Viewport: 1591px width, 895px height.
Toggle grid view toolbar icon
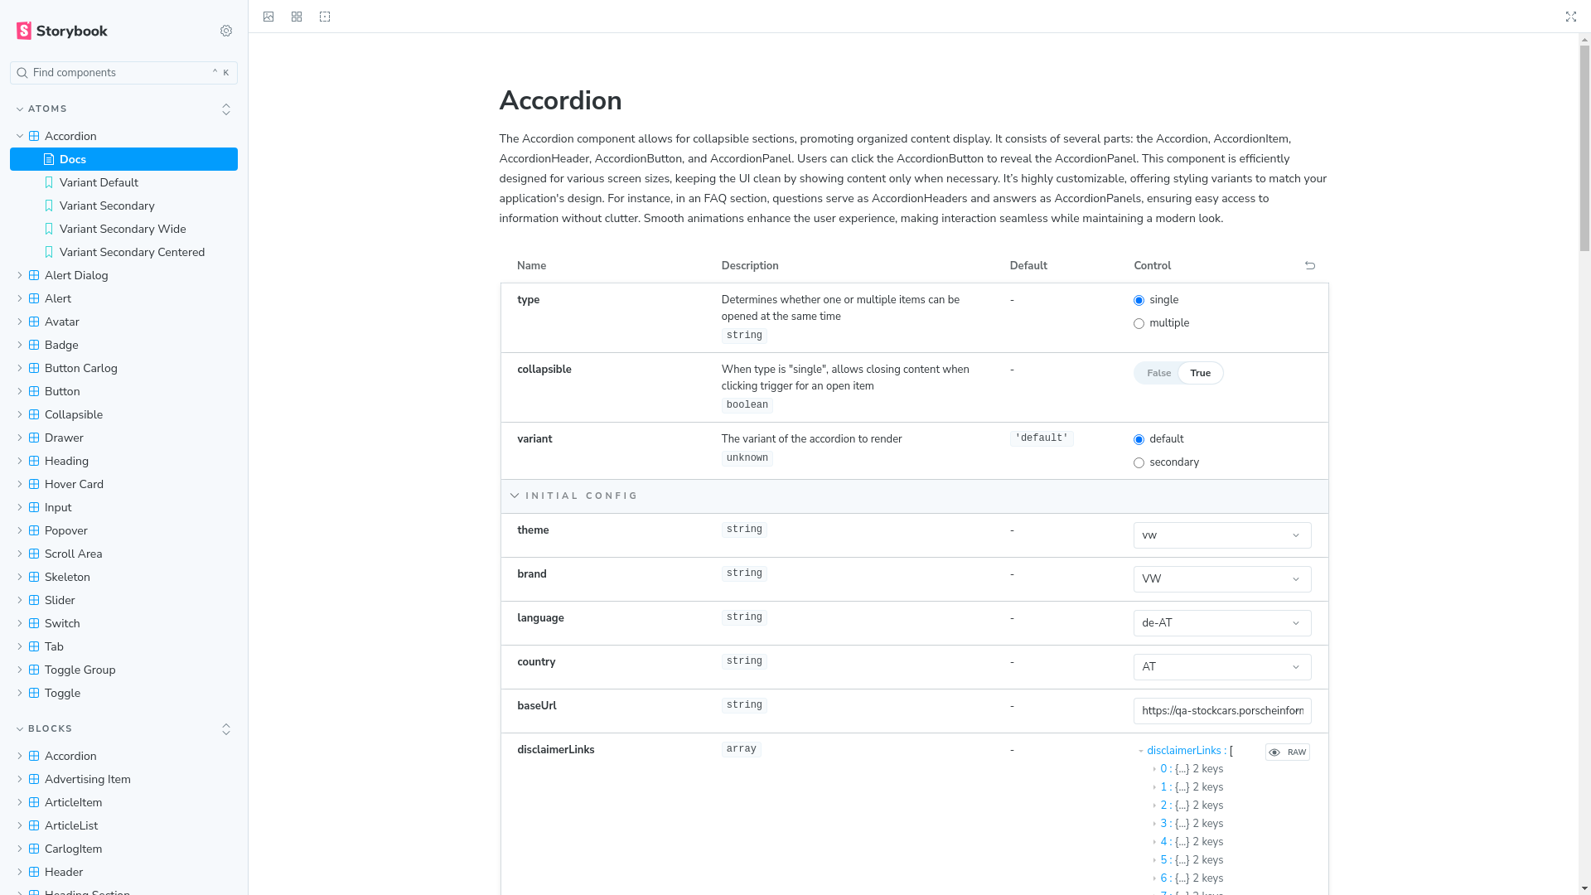pyautogui.click(x=297, y=17)
